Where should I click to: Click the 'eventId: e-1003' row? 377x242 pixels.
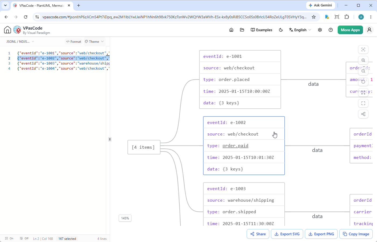coord(244,188)
